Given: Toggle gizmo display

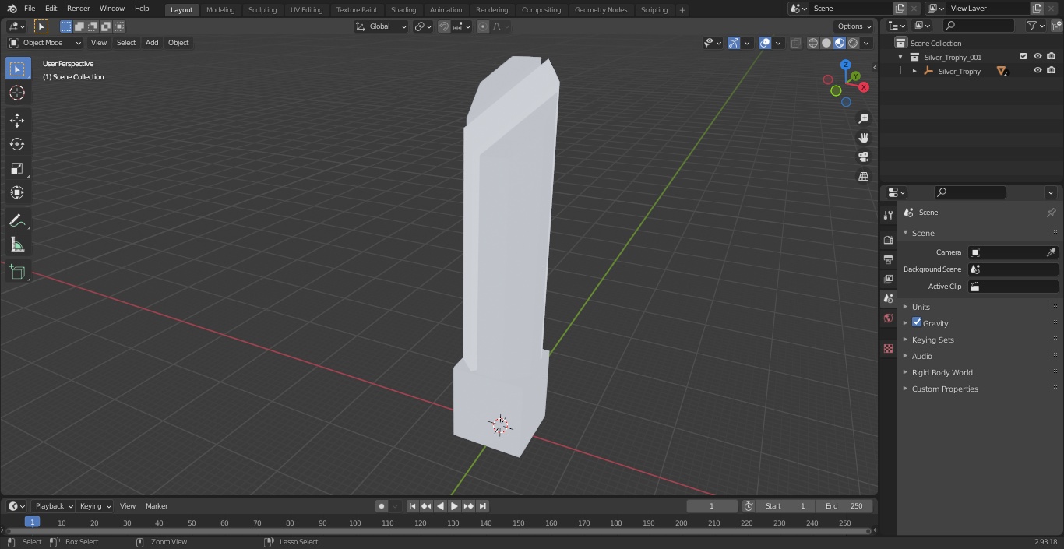Looking at the screenshot, I should (734, 43).
